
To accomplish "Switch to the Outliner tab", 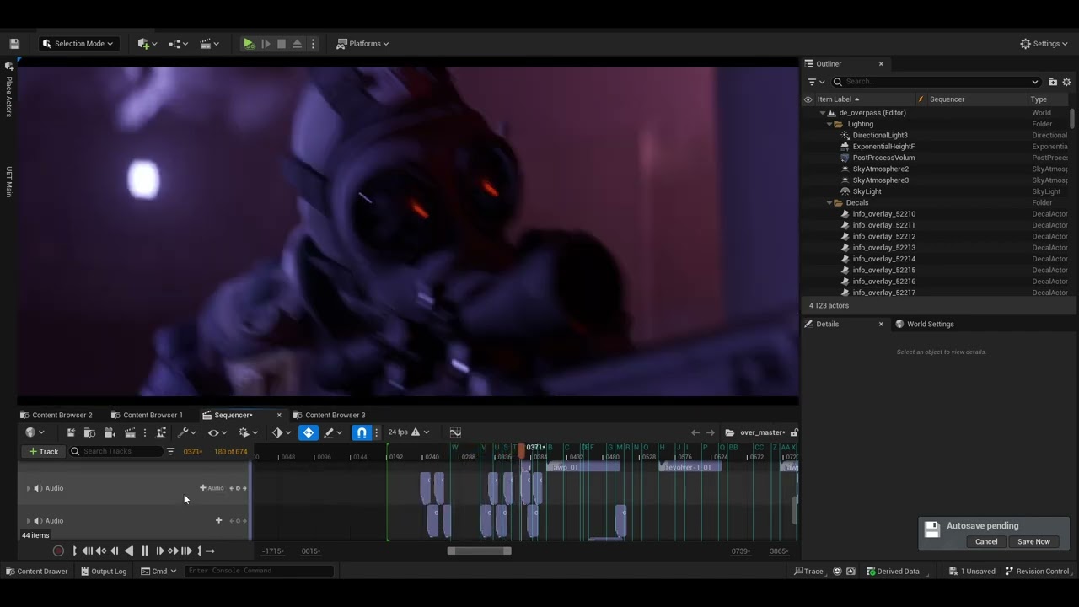I will coord(829,64).
